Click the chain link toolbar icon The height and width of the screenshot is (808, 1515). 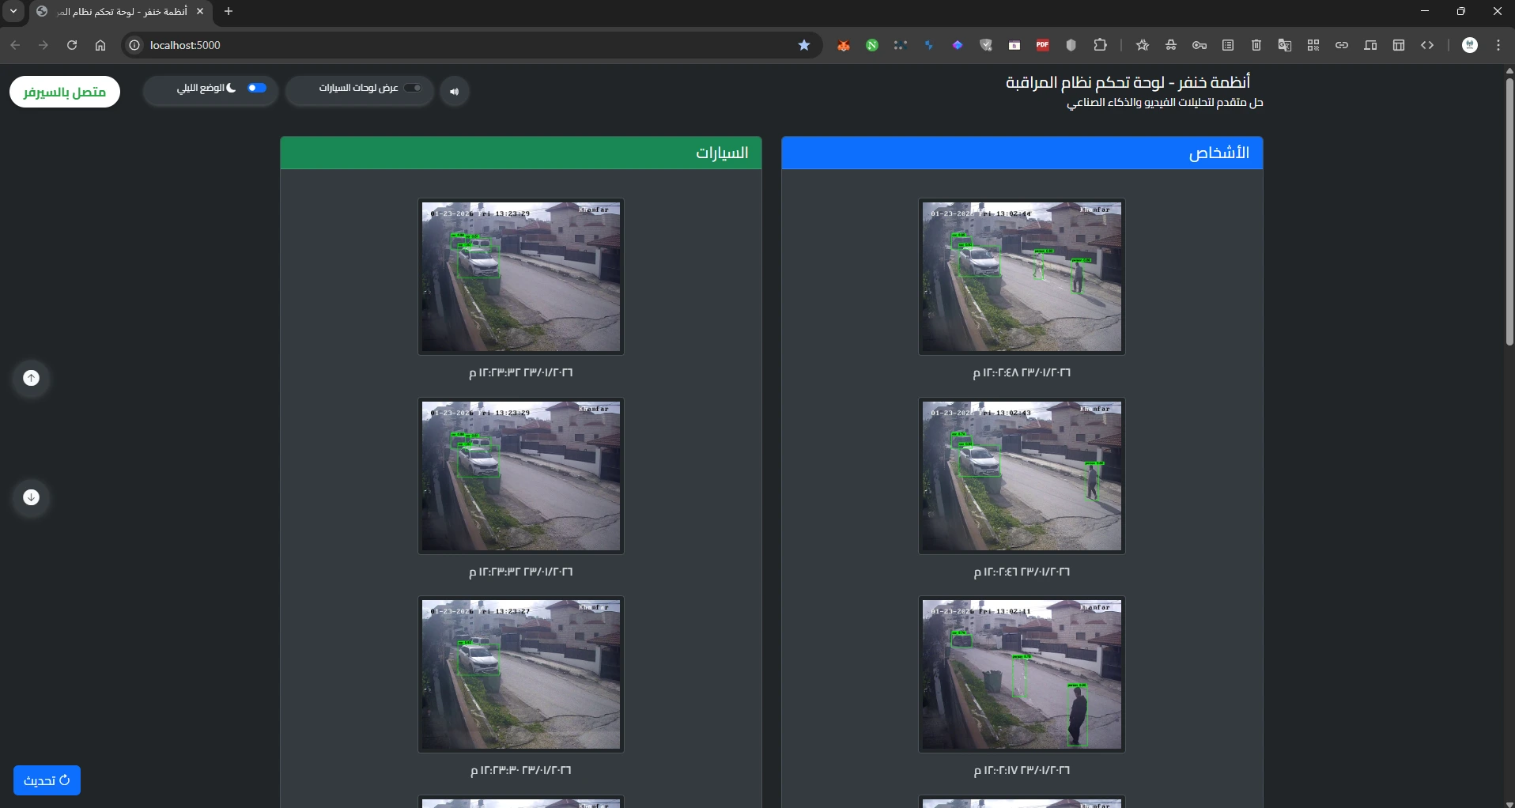pyautogui.click(x=1342, y=46)
